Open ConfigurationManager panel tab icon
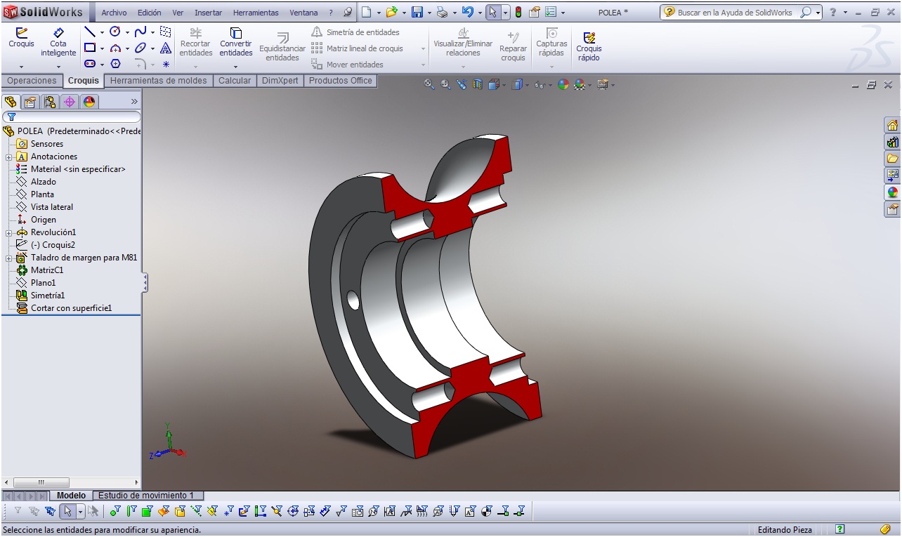The height and width of the screenshot is (537, 902). tap(50, 102)
